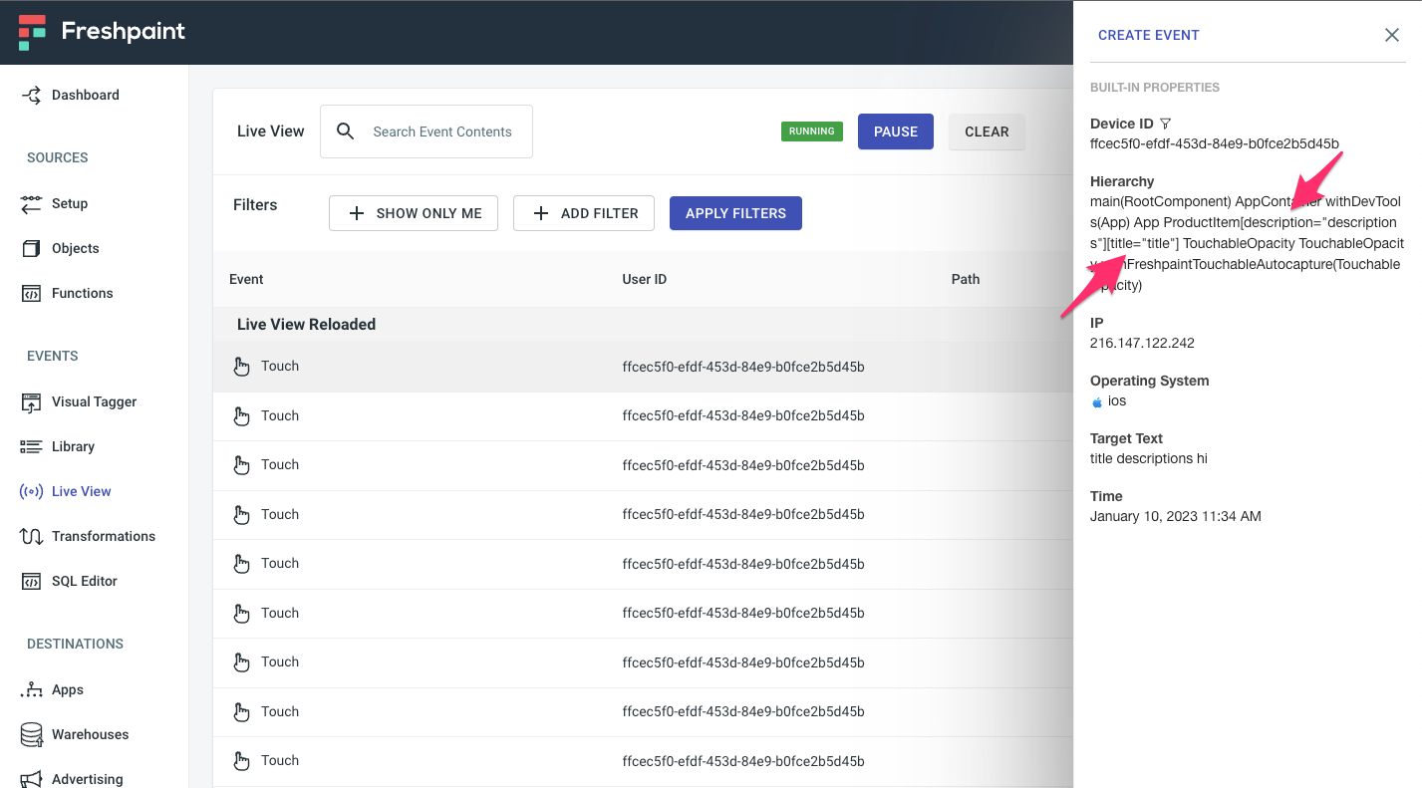Go to Setup under Sources

(69, 204)
